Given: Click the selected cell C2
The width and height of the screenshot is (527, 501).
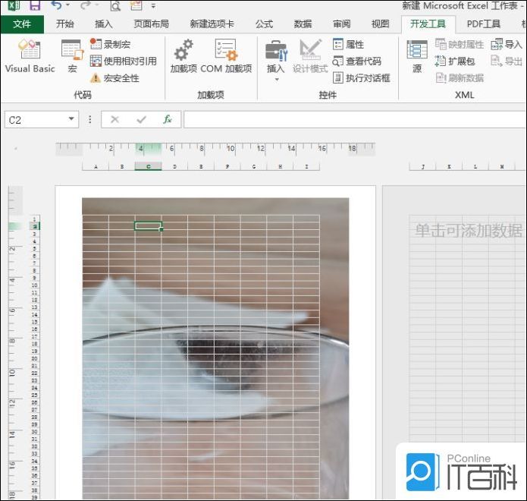Looking at the screenshot, I should click(148, 225).
